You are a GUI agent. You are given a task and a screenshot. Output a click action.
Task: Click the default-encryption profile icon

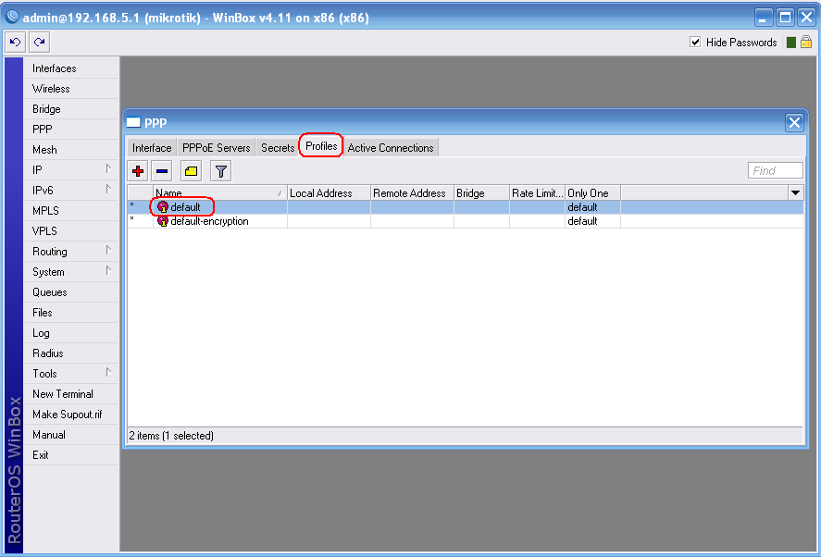163,221
